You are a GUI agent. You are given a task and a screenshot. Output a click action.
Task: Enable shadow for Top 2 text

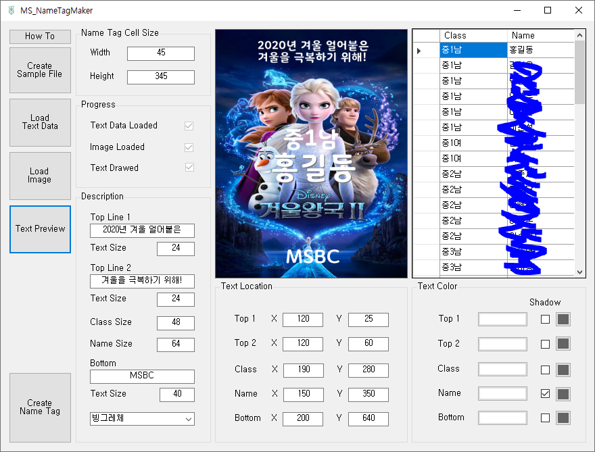pos(545,344)
